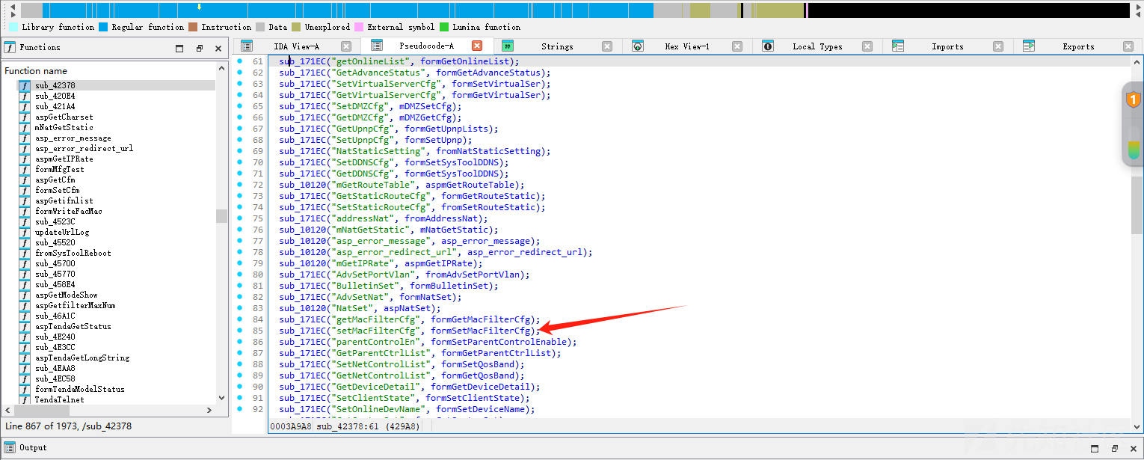Click fromAdvSetPortVlan on line 80
Viewport: 1144px width, 460px height.
pos(473,275)
